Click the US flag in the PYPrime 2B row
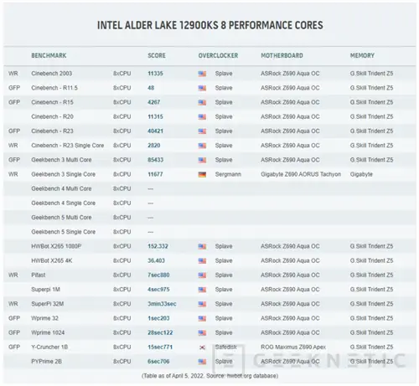The width and height of the screenshot is (419, 386). 202,362
